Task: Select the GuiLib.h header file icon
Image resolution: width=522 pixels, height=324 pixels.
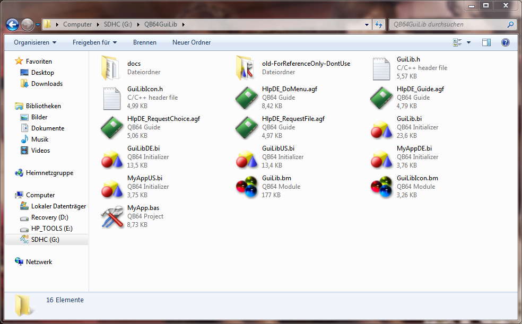Action: coord(381,69)
